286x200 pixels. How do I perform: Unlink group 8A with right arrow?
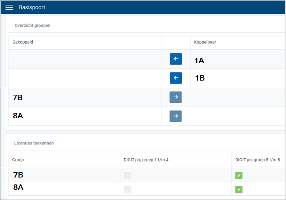(x=176, y=116)
